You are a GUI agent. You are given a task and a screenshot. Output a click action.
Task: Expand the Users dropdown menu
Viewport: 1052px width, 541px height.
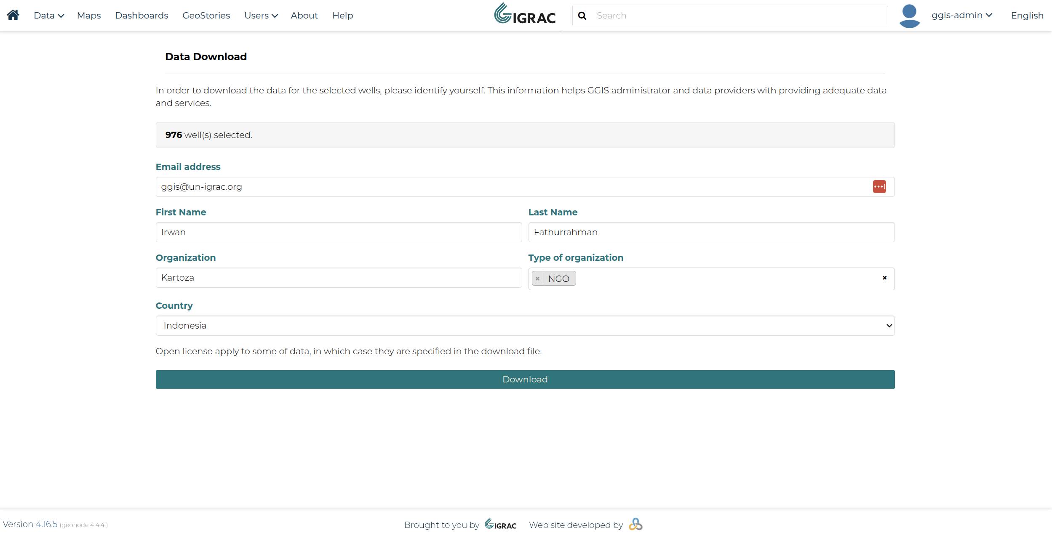[261, 16]
